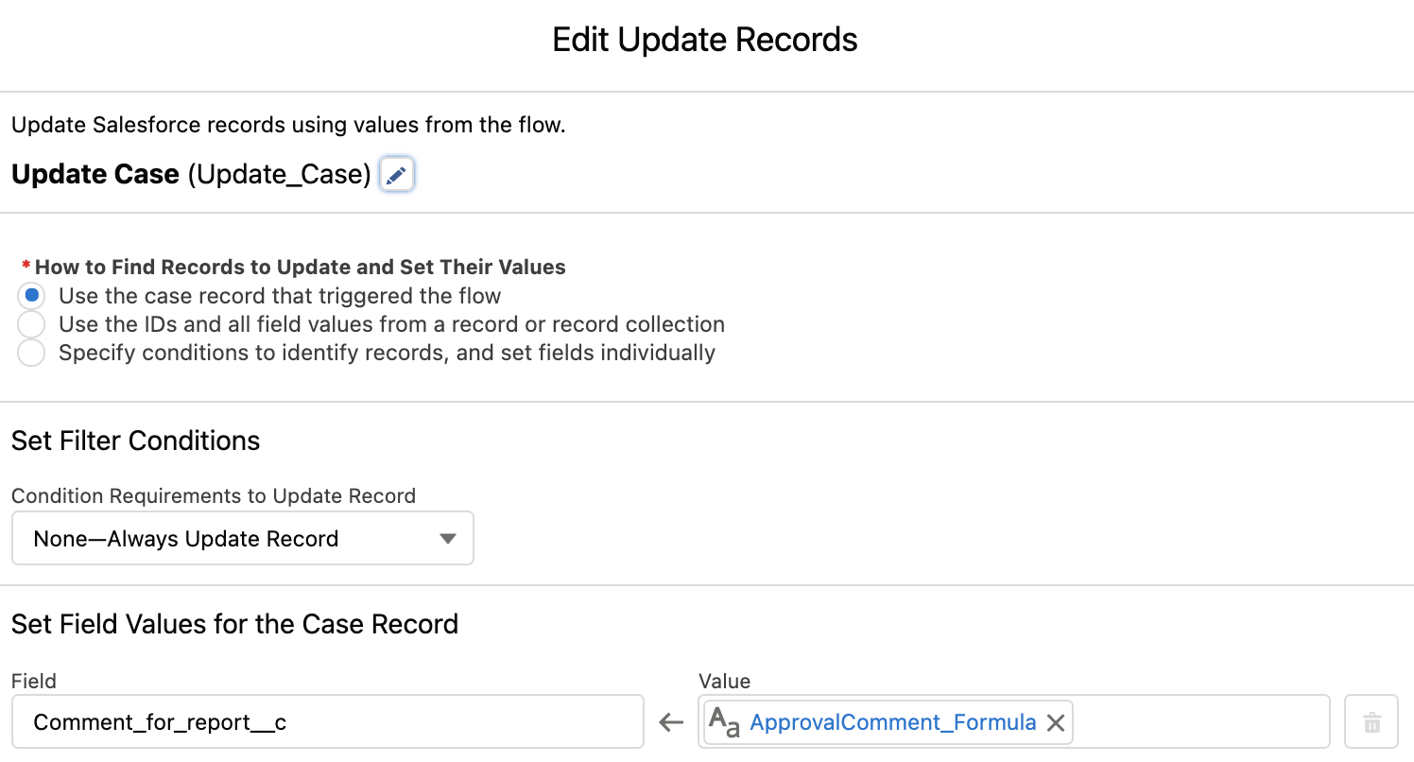Click the Aa text resource icon in Value field
Screen dimensions: 1414x762
pos(724,722)
